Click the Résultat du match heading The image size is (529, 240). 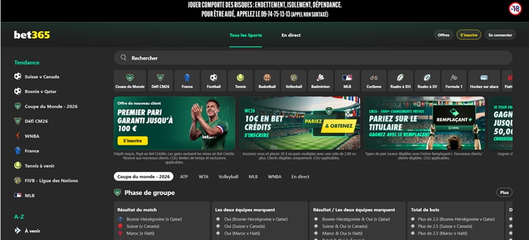(137, 210)
